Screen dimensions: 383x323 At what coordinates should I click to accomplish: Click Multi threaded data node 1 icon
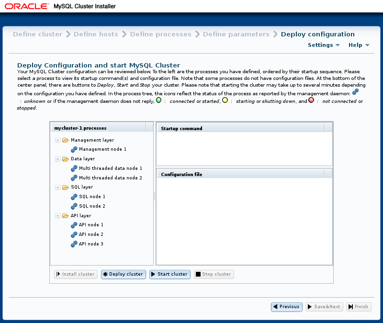[74, 168]
